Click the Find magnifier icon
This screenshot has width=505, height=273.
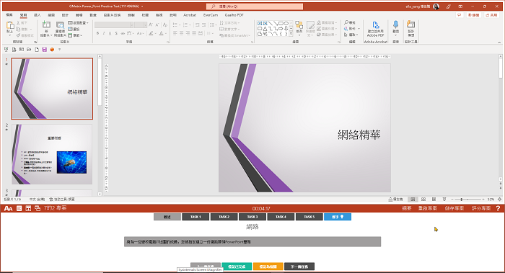[x=346, y=22]
